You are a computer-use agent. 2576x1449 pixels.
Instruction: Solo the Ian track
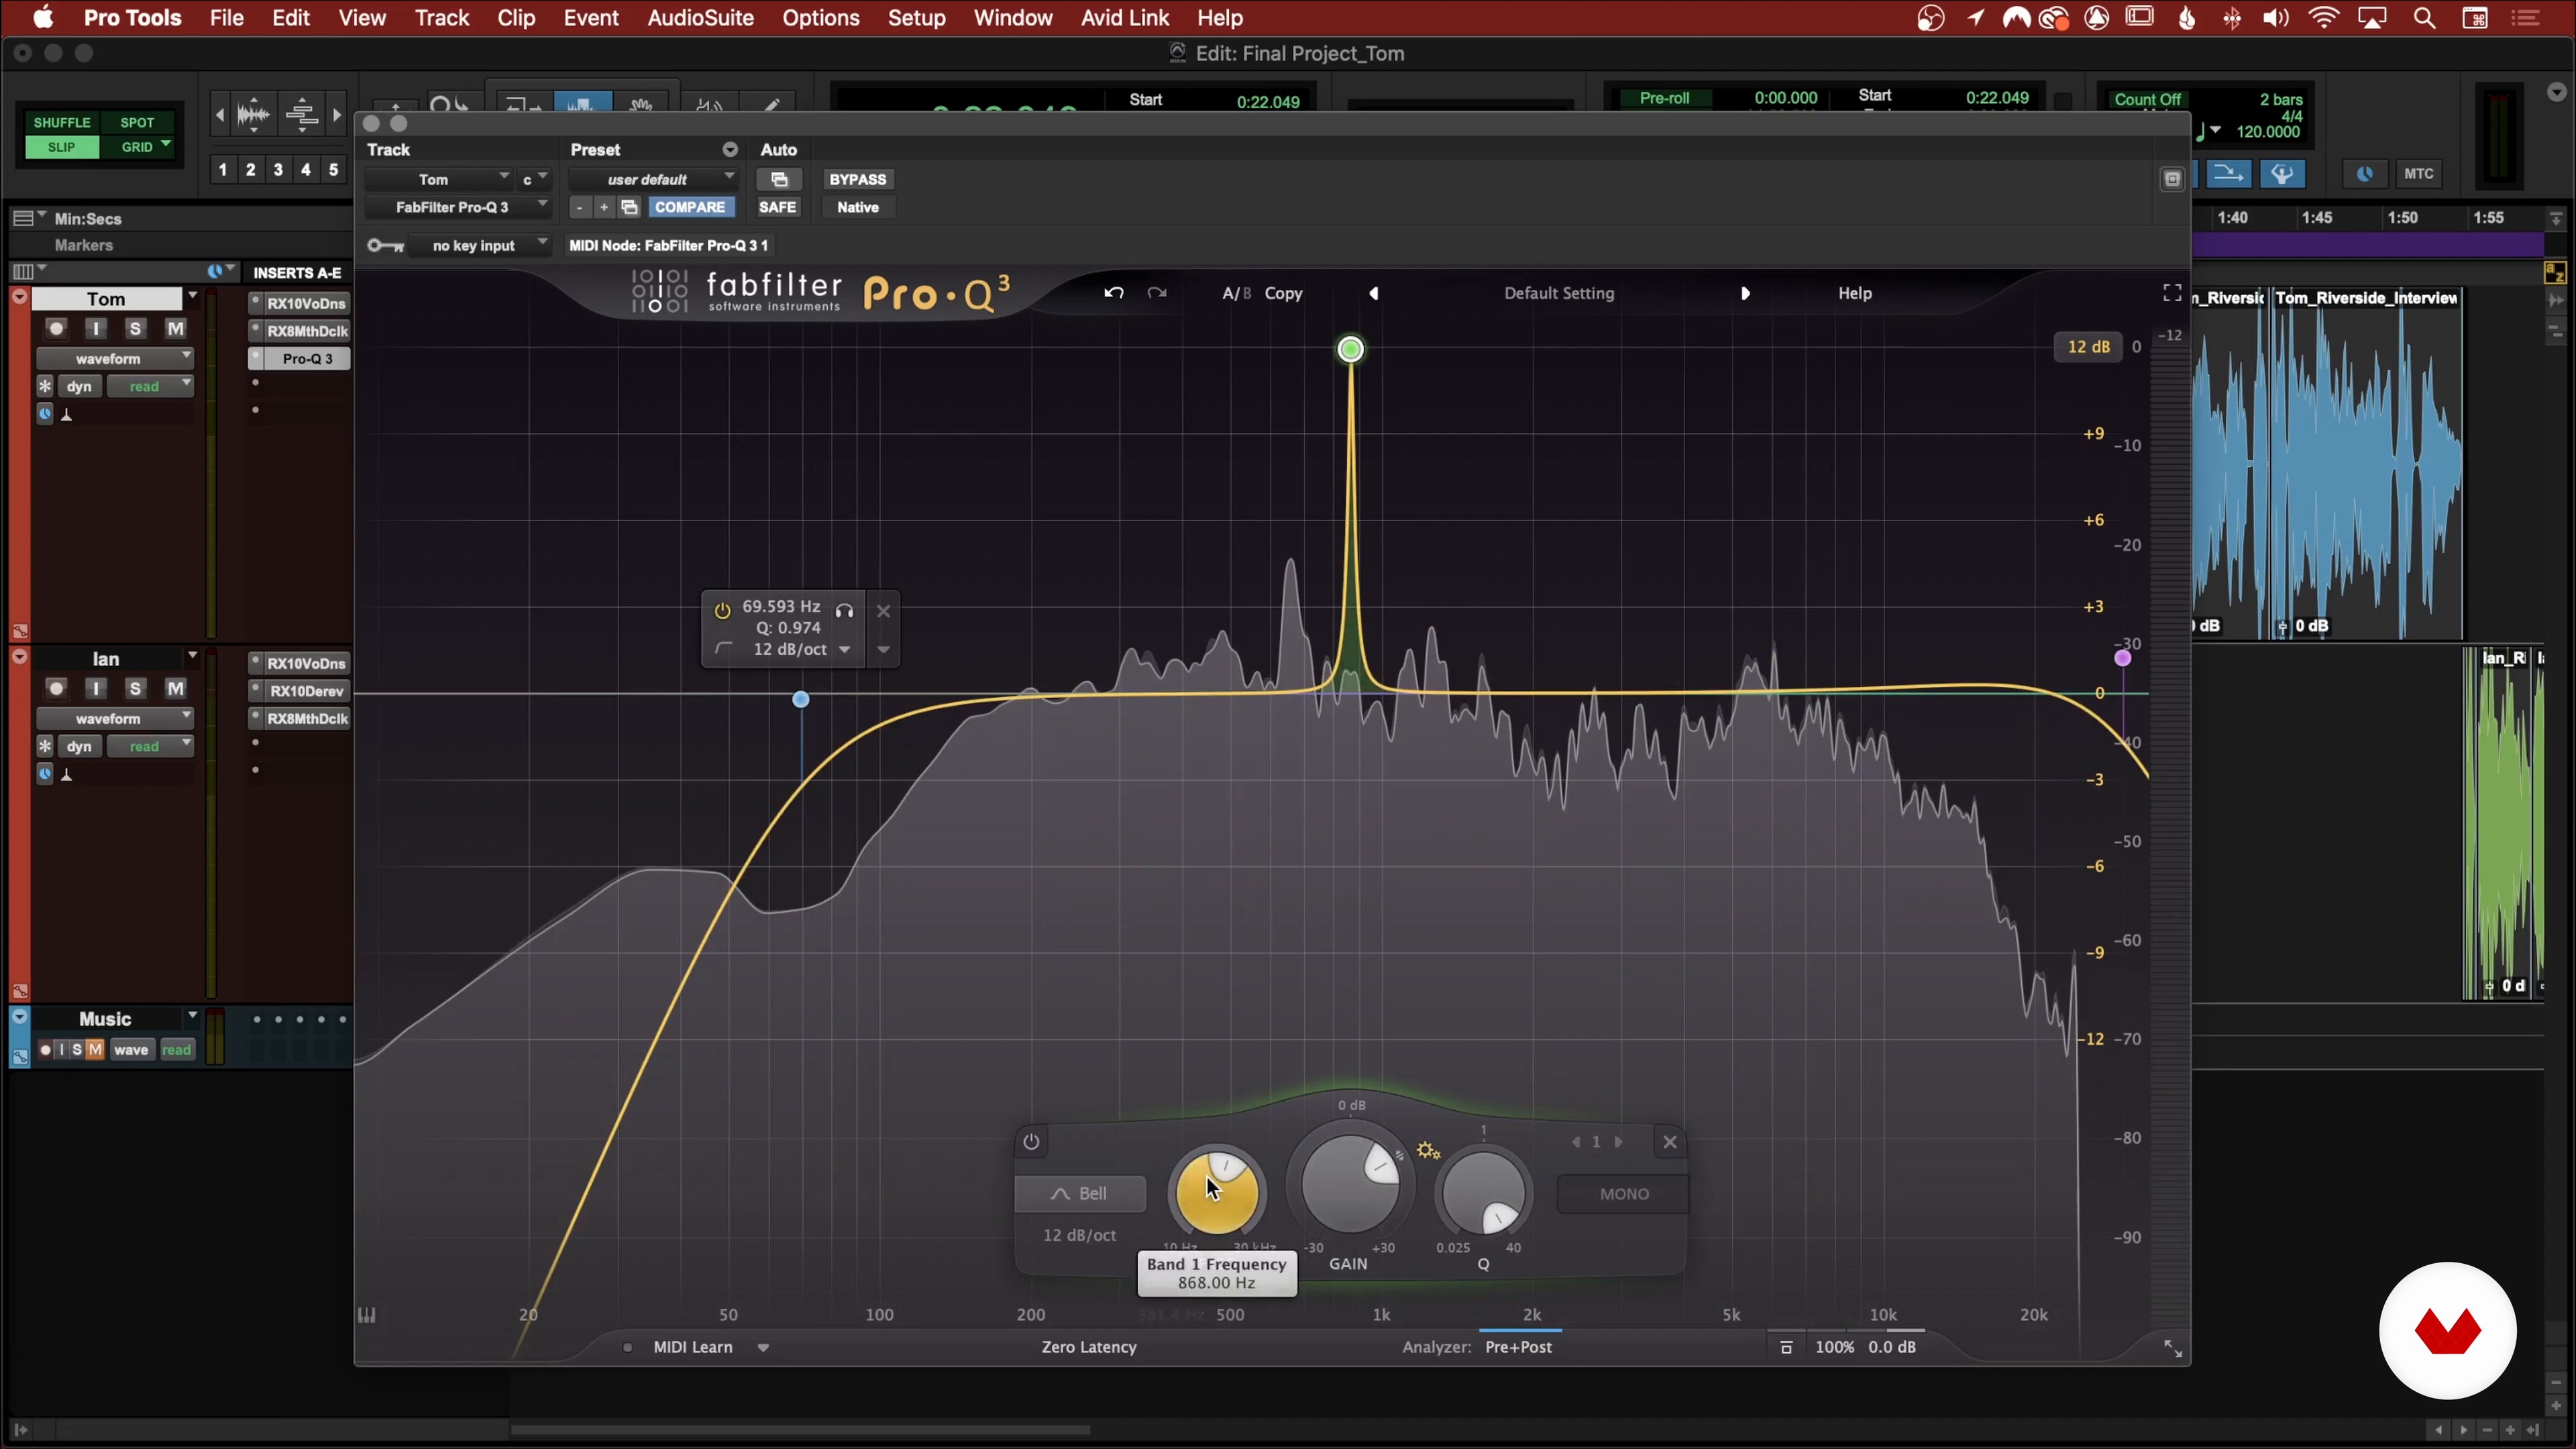135,689
